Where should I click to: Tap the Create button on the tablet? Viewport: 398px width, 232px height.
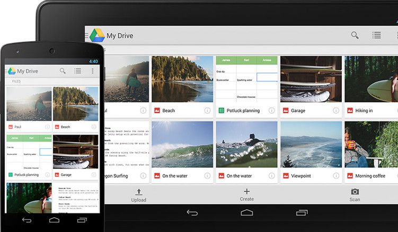(x=247, y=195)
